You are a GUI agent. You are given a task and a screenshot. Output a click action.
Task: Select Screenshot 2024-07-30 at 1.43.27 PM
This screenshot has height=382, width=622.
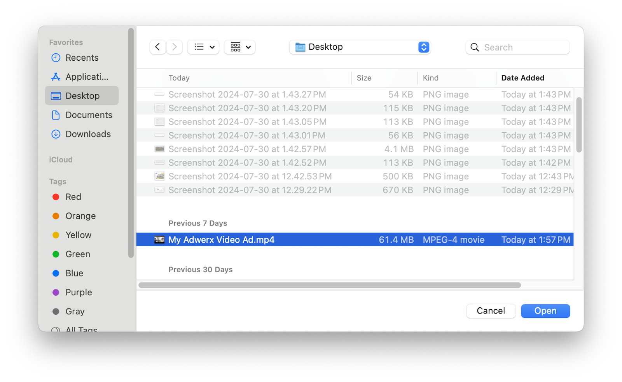pos(355,95)
